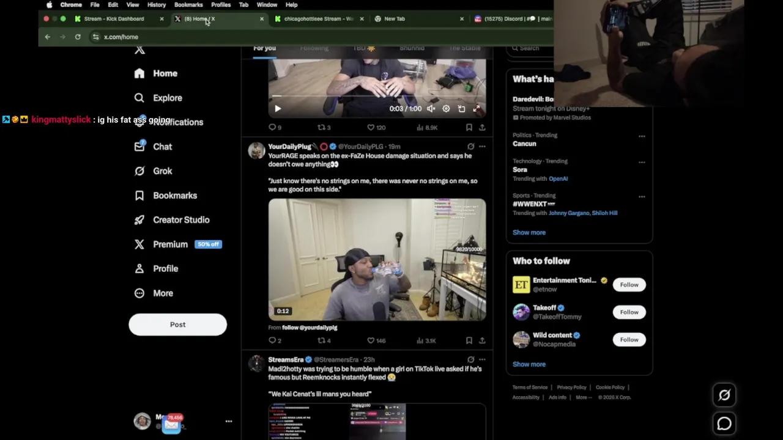This screenshot has height=440, width=783.
Task: Open Profile person icon
Action: [139, 269]
